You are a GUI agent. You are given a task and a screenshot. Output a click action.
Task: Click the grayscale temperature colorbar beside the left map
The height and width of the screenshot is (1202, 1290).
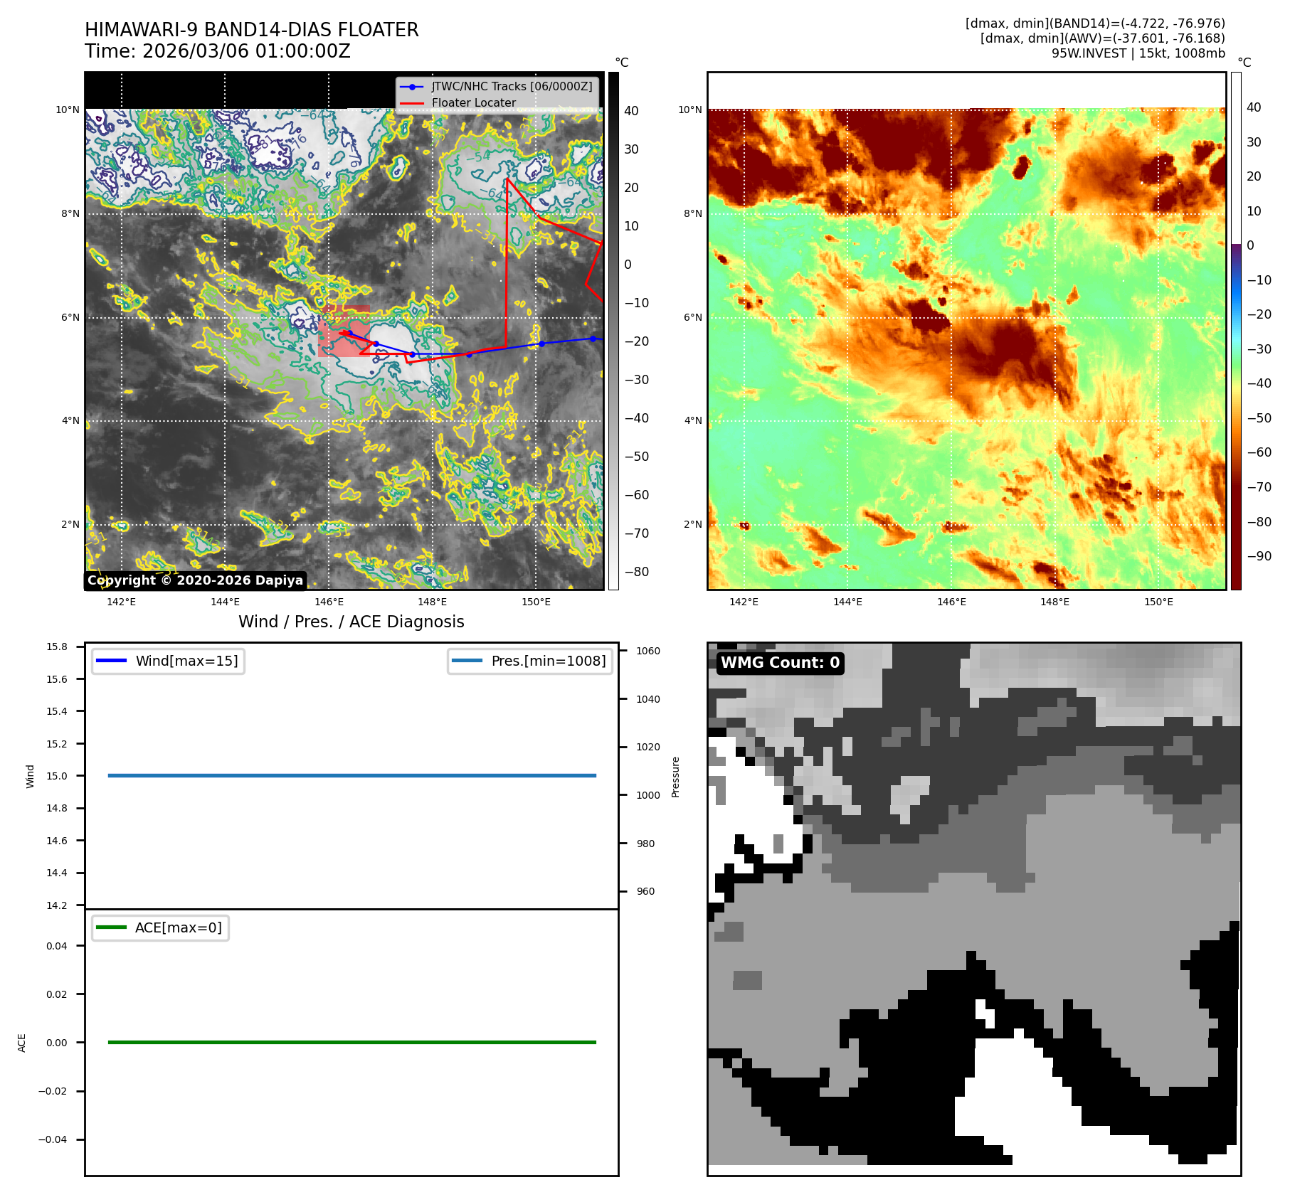tap(613, 331)
